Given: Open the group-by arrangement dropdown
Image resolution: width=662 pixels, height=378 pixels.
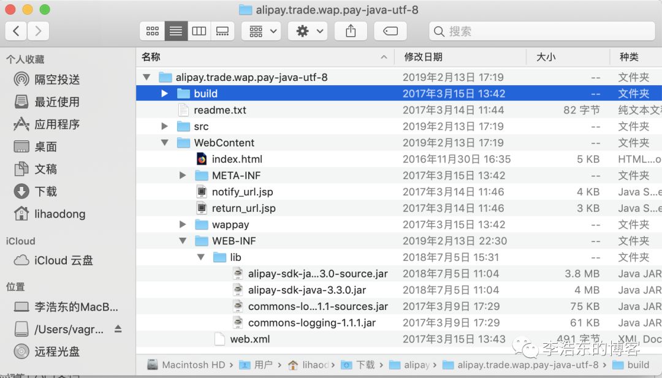Looking at the screenshot, I should click(261, 31).
